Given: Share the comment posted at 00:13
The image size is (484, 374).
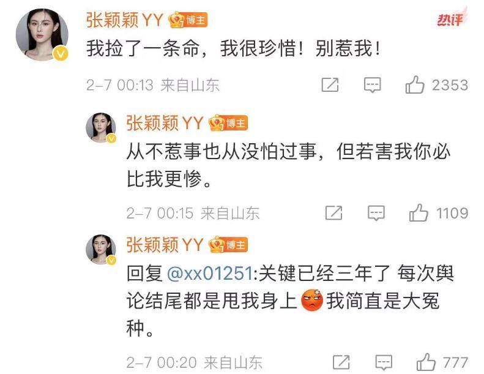Looking at the screenshot, I should click(330, 84).
